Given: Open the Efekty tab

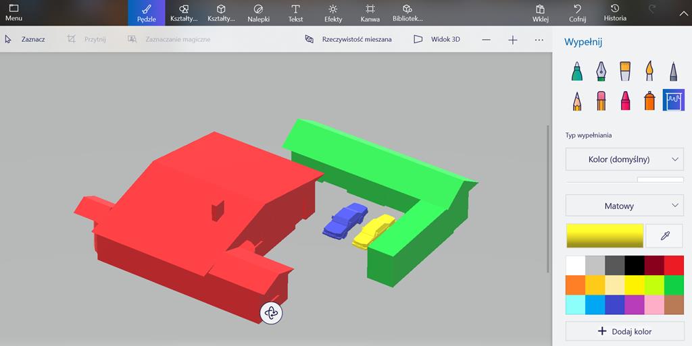Looking at the screenshot, I should pos(333,13).
